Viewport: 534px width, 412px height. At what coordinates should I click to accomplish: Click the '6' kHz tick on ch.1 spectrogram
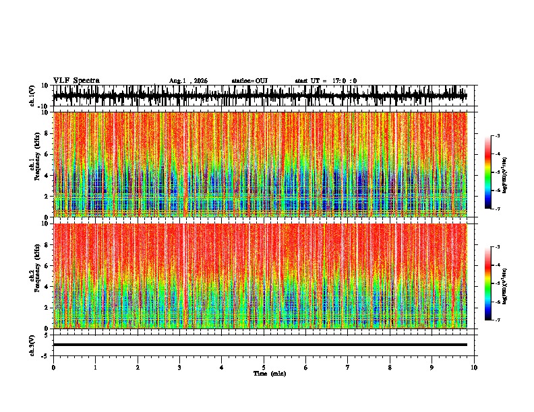(x=47, y=155)
